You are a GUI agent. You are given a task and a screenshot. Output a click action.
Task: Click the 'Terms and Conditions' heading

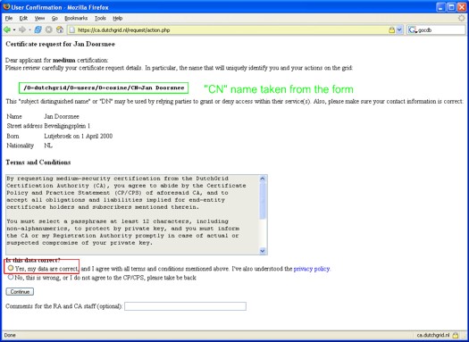click(x=38, y=163)
